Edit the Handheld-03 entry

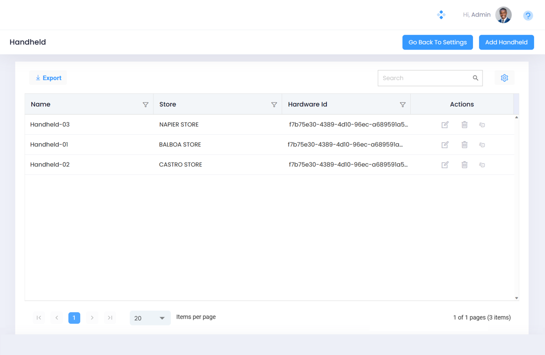[x=445, y=125]
